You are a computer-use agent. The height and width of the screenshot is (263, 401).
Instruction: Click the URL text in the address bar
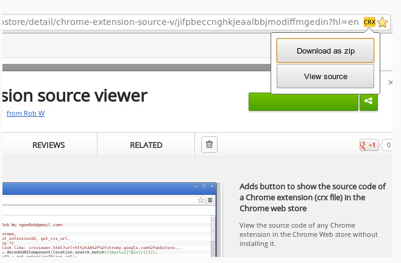click(x=180, y=22)
